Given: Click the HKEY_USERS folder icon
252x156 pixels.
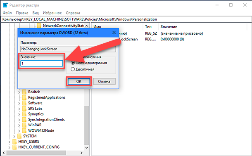Looking at the screenshot, I should pos(14,142).
